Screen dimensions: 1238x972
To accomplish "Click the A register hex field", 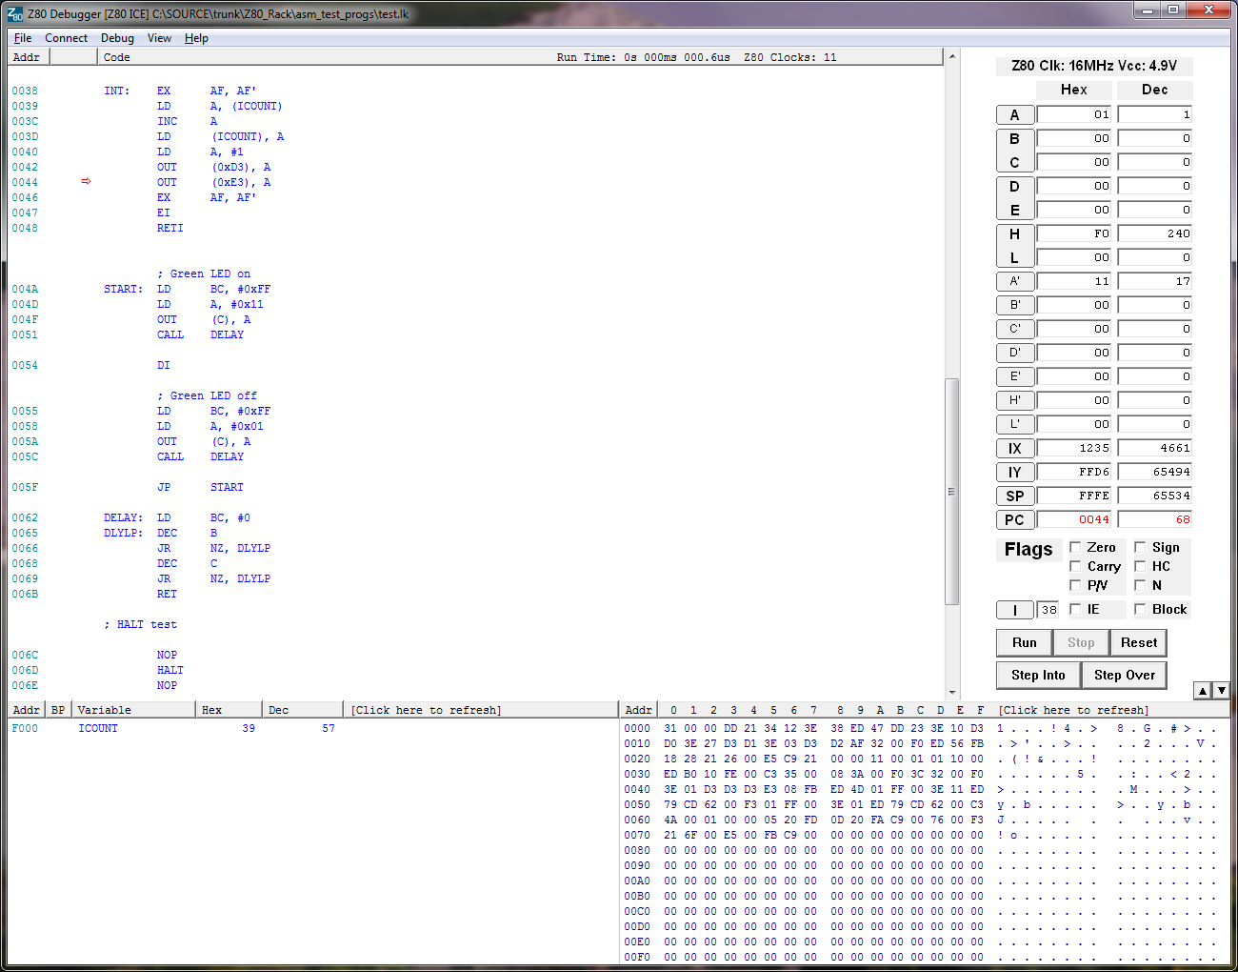I will [x=1074, y=114].
